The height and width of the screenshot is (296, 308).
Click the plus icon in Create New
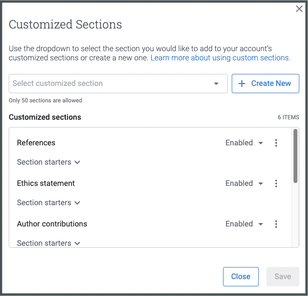point(242,84)
